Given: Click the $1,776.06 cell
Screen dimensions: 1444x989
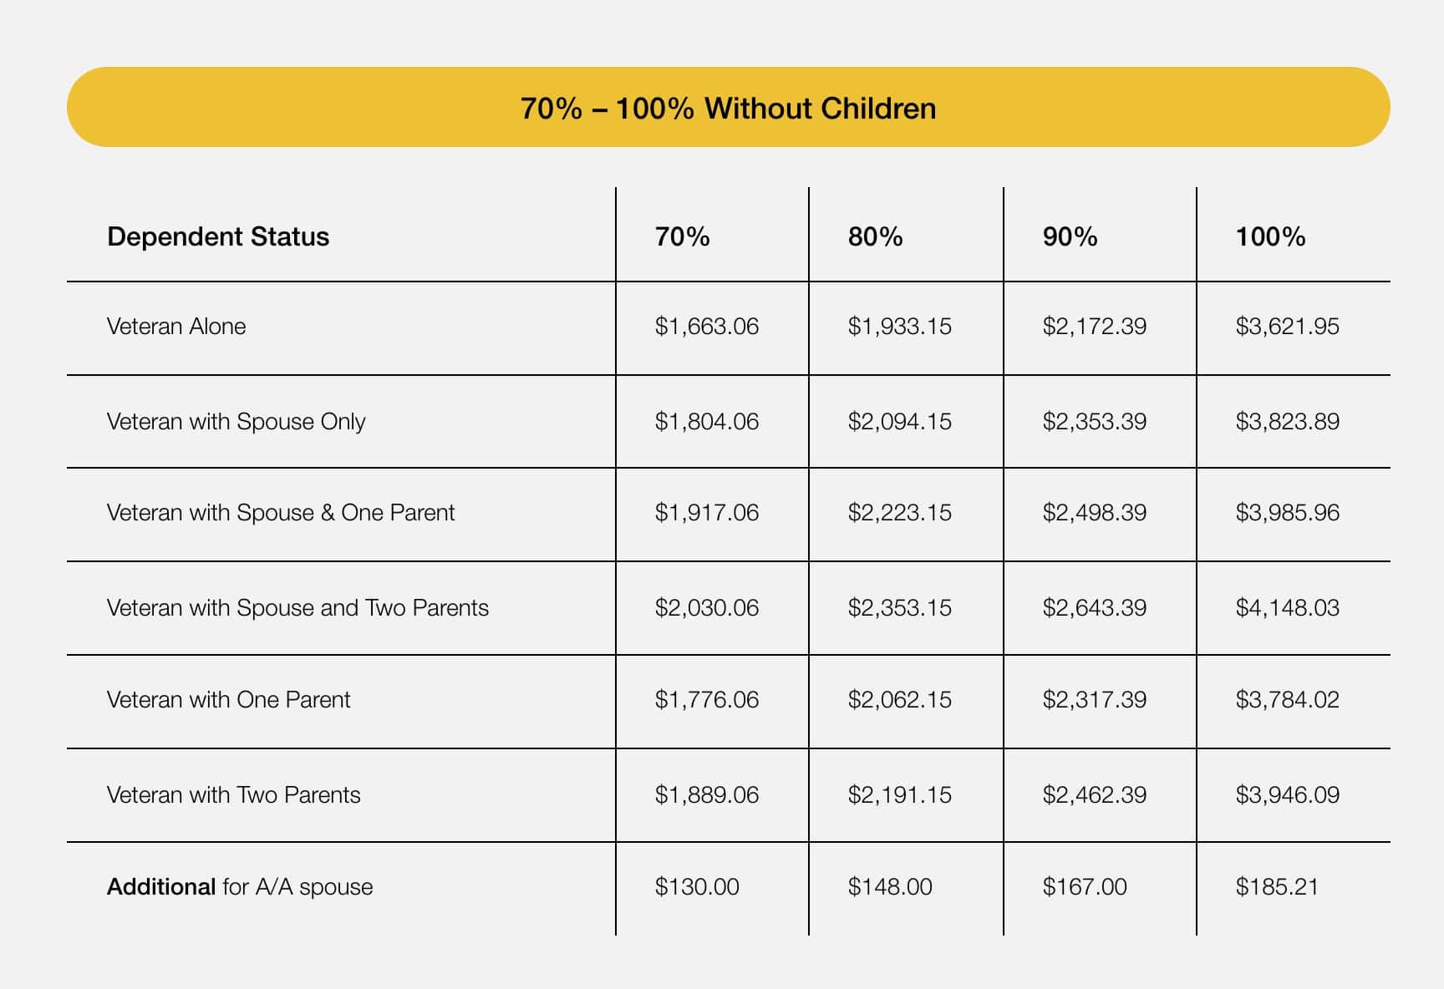Looking at the screenshot, I should [707, 699].
